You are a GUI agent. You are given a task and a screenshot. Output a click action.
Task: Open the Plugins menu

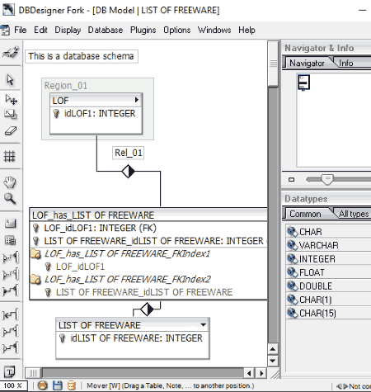tap(143, 30)
